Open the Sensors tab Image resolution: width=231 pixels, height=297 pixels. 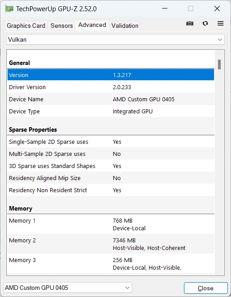coord(62,26)
